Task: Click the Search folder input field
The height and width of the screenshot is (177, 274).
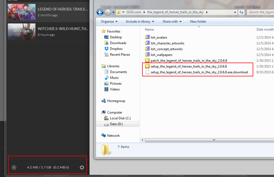Action: click(260, 12)
